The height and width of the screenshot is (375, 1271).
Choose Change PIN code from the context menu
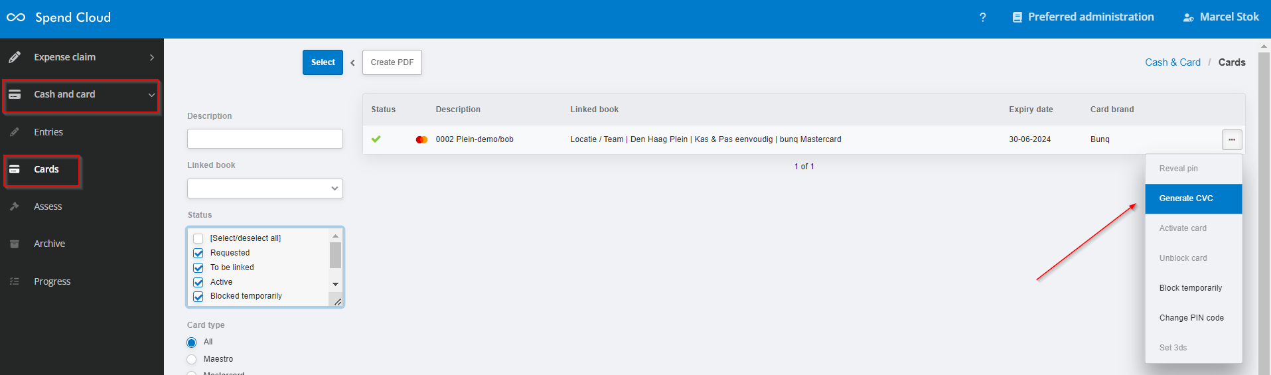click(x=1193, y=318)
